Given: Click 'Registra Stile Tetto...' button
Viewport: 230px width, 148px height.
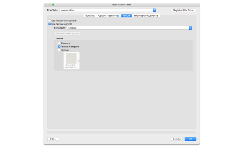Looking at the screenshot, I should click(x=184, y=10).
